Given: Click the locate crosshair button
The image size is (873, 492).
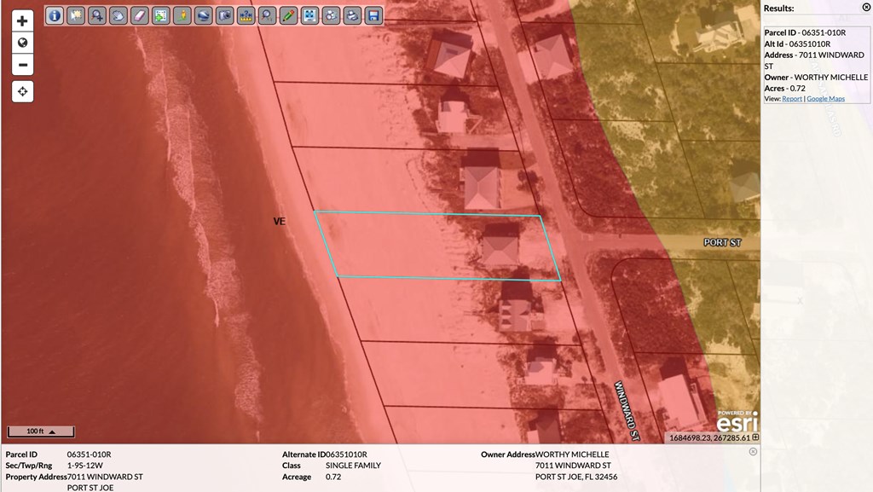Looking at the screenshot, I should pos(23,91).
